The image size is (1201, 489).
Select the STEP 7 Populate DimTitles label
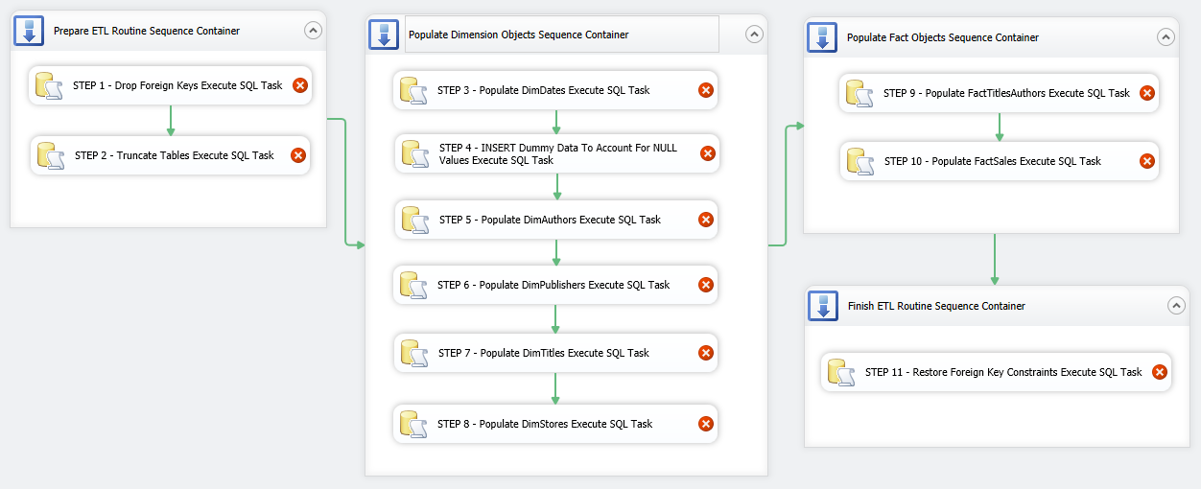(544, 353)
